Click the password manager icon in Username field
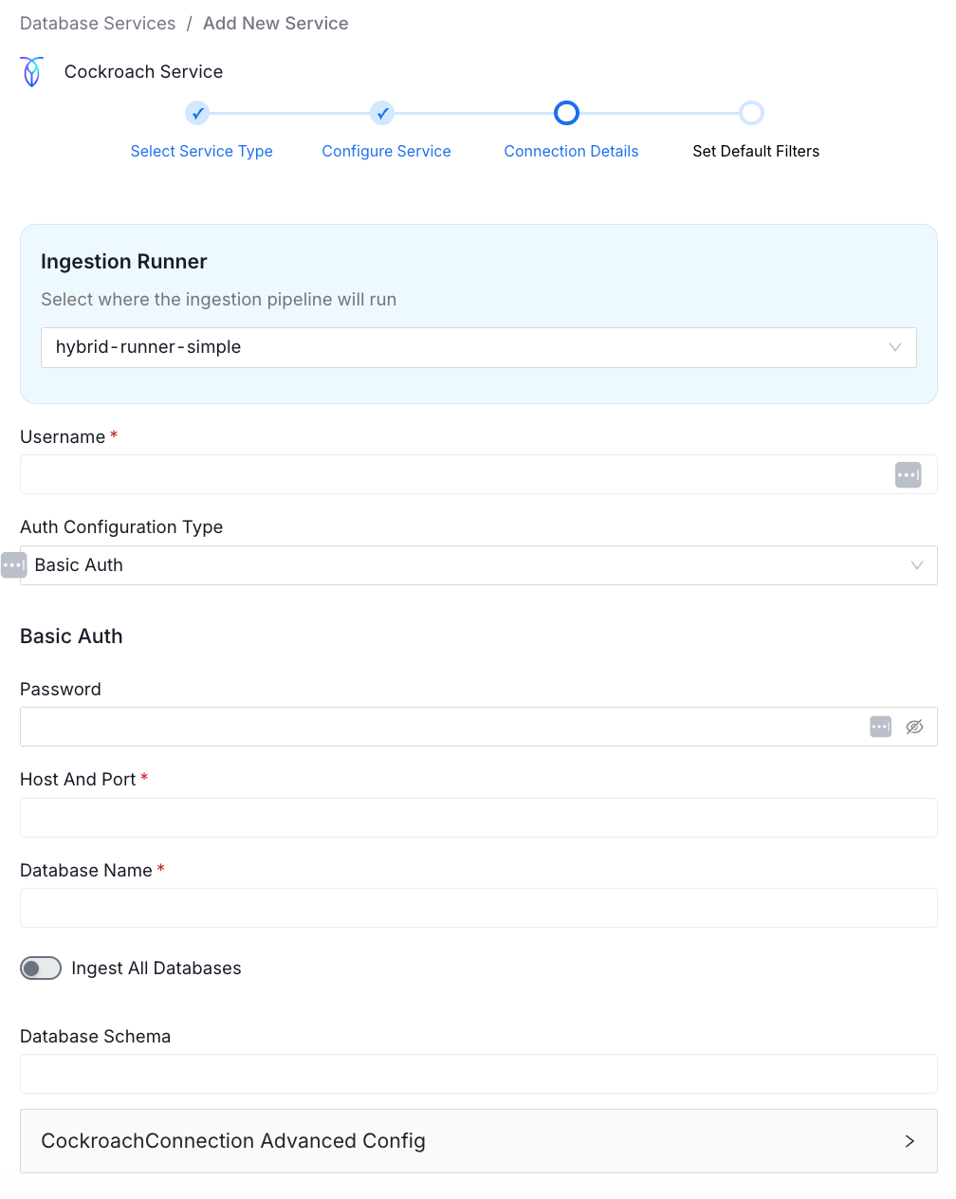This screenshot has width=956, height=1199. pos(908,475)
